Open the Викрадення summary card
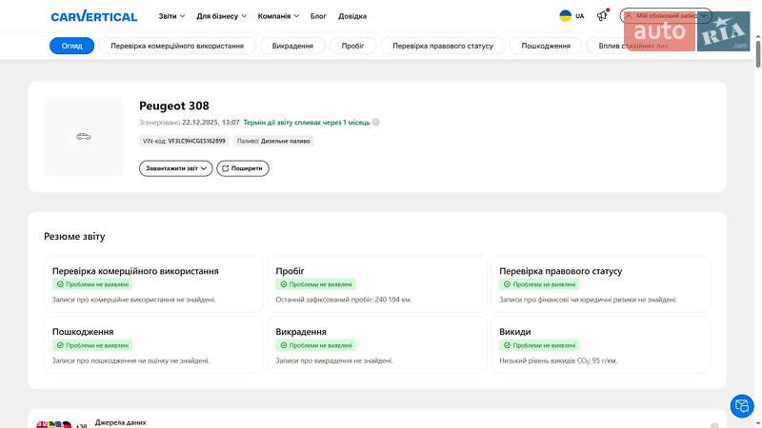Image resolution: width=762 pixels, height=428 pixels. 377,345
